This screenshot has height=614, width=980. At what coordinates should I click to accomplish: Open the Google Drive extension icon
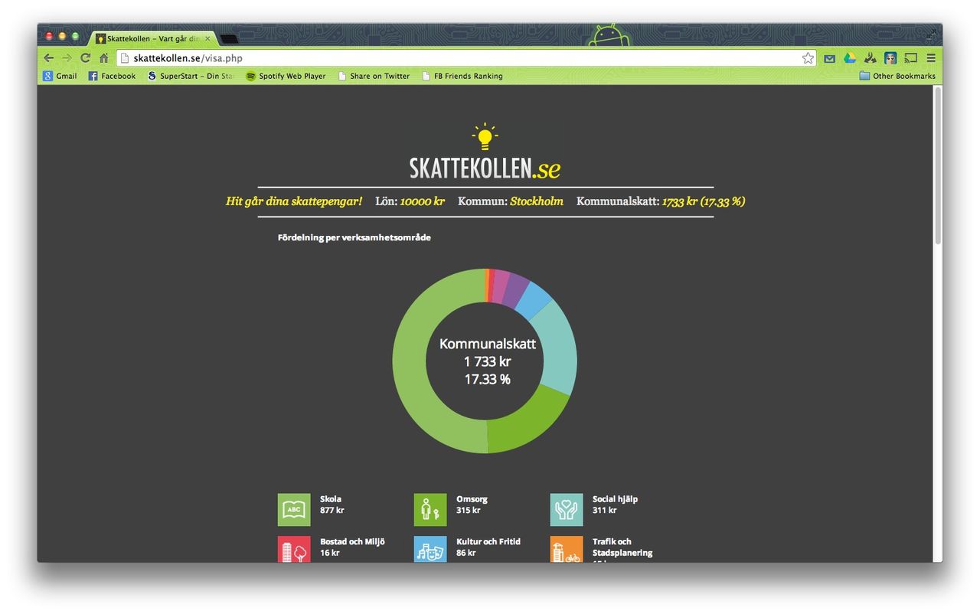click(x=849, y=58)
